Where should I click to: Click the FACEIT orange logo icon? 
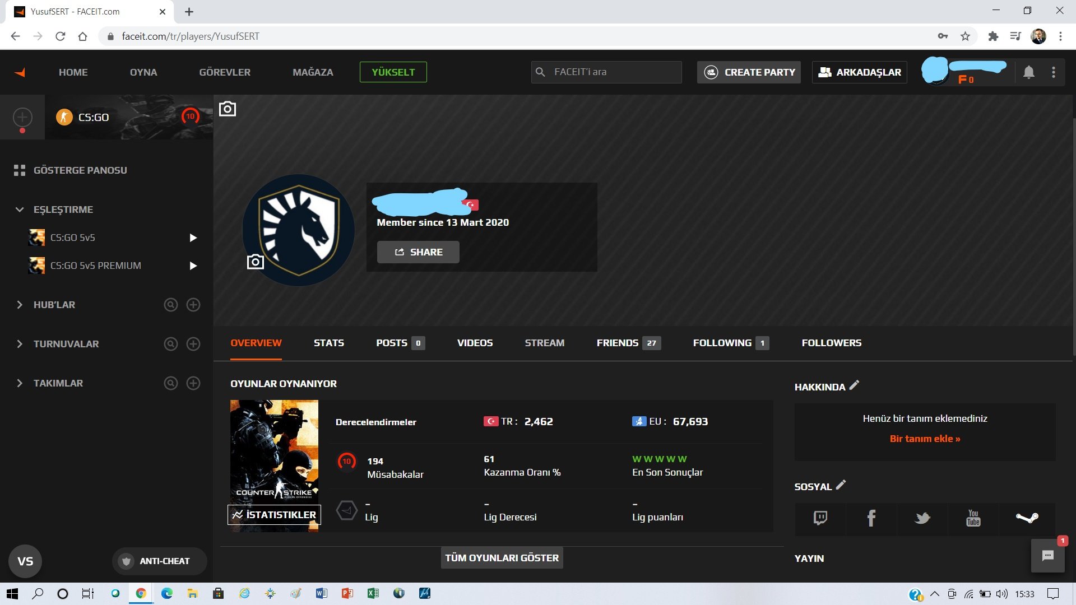point(20,73)
